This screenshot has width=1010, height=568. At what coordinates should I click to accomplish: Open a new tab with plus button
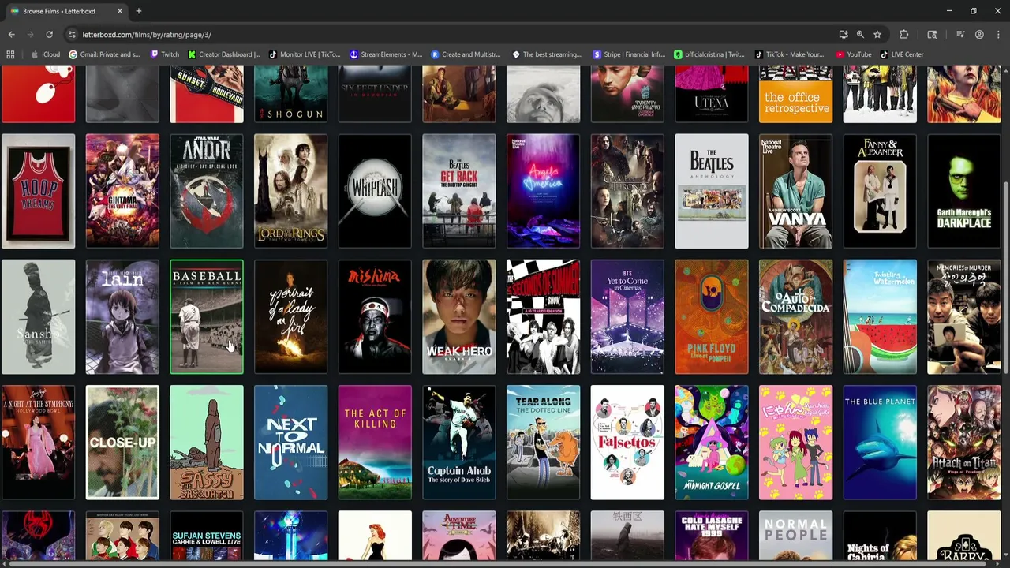[138, 11]
